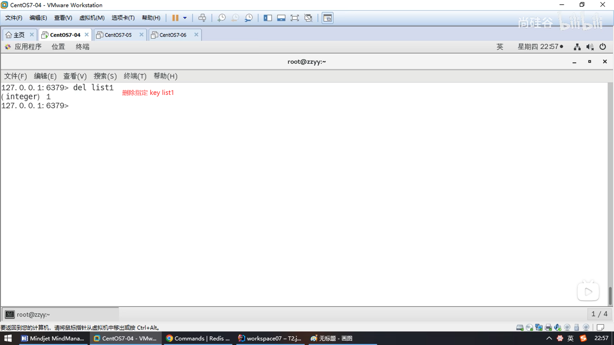
Task: Take a snapshot of this virtual machine
Action: click(x=221, y=18)
